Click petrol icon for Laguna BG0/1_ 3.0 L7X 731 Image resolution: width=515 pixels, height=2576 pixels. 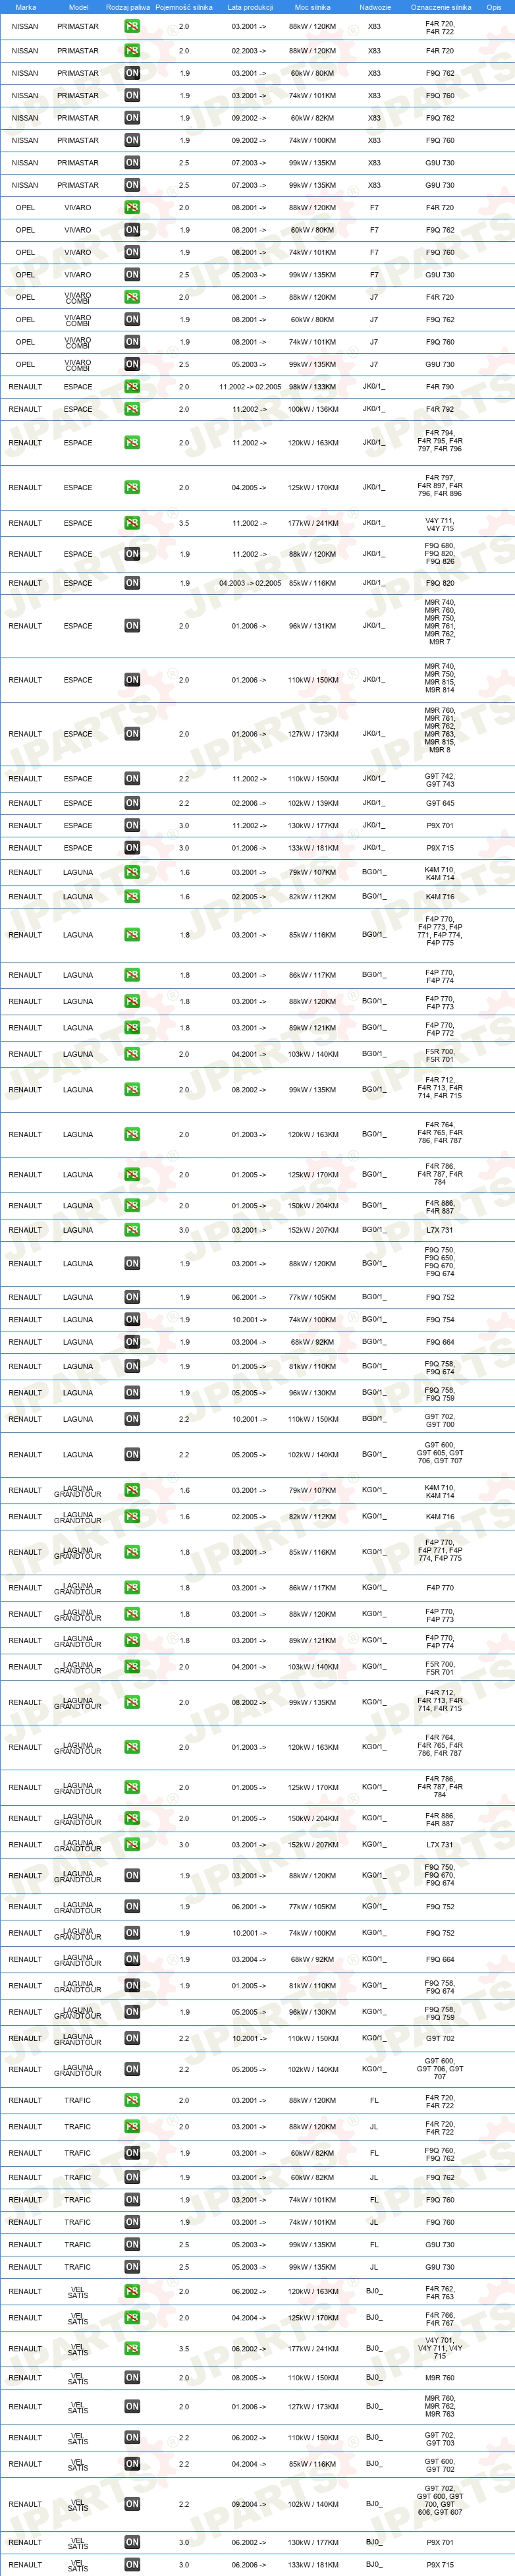click(132, 1230)
